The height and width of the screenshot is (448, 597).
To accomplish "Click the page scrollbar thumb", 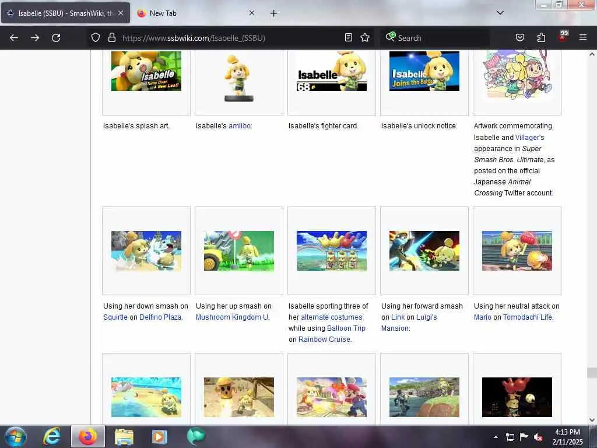I will tap(591, 372).
